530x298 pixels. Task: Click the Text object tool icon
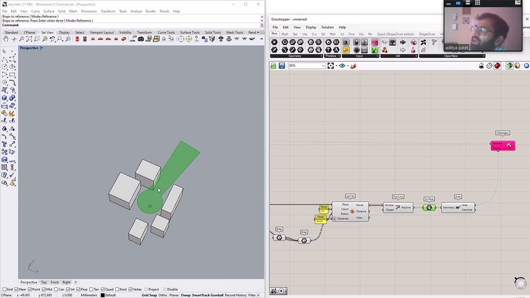pyautogui.click(x=4, y=144)
